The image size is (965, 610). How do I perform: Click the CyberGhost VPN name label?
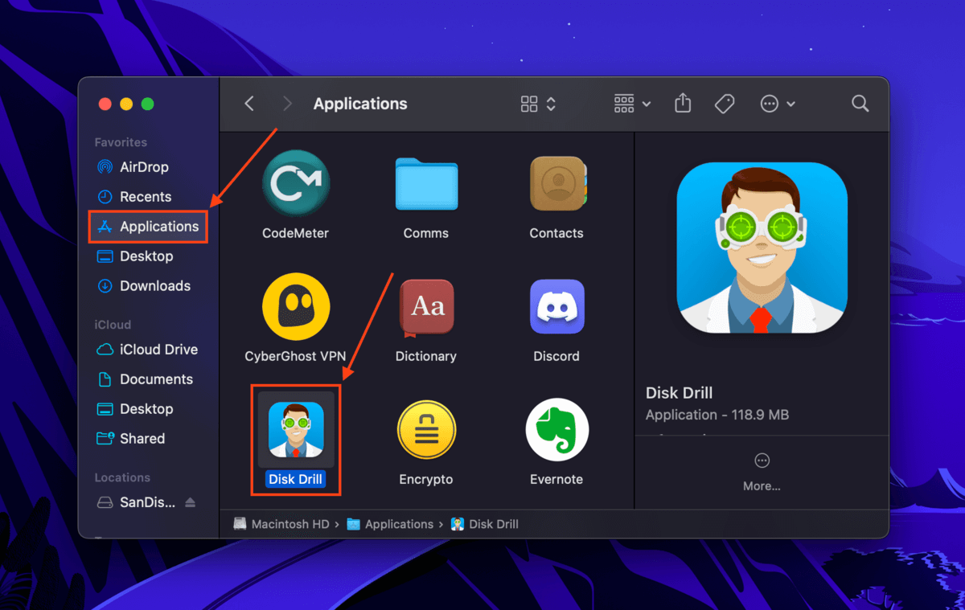[295, 356]
